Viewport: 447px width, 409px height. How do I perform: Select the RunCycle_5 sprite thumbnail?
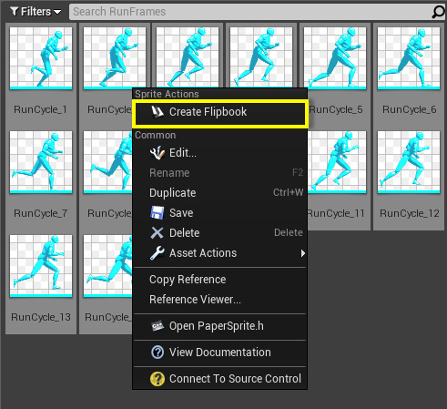click(335, 58)
